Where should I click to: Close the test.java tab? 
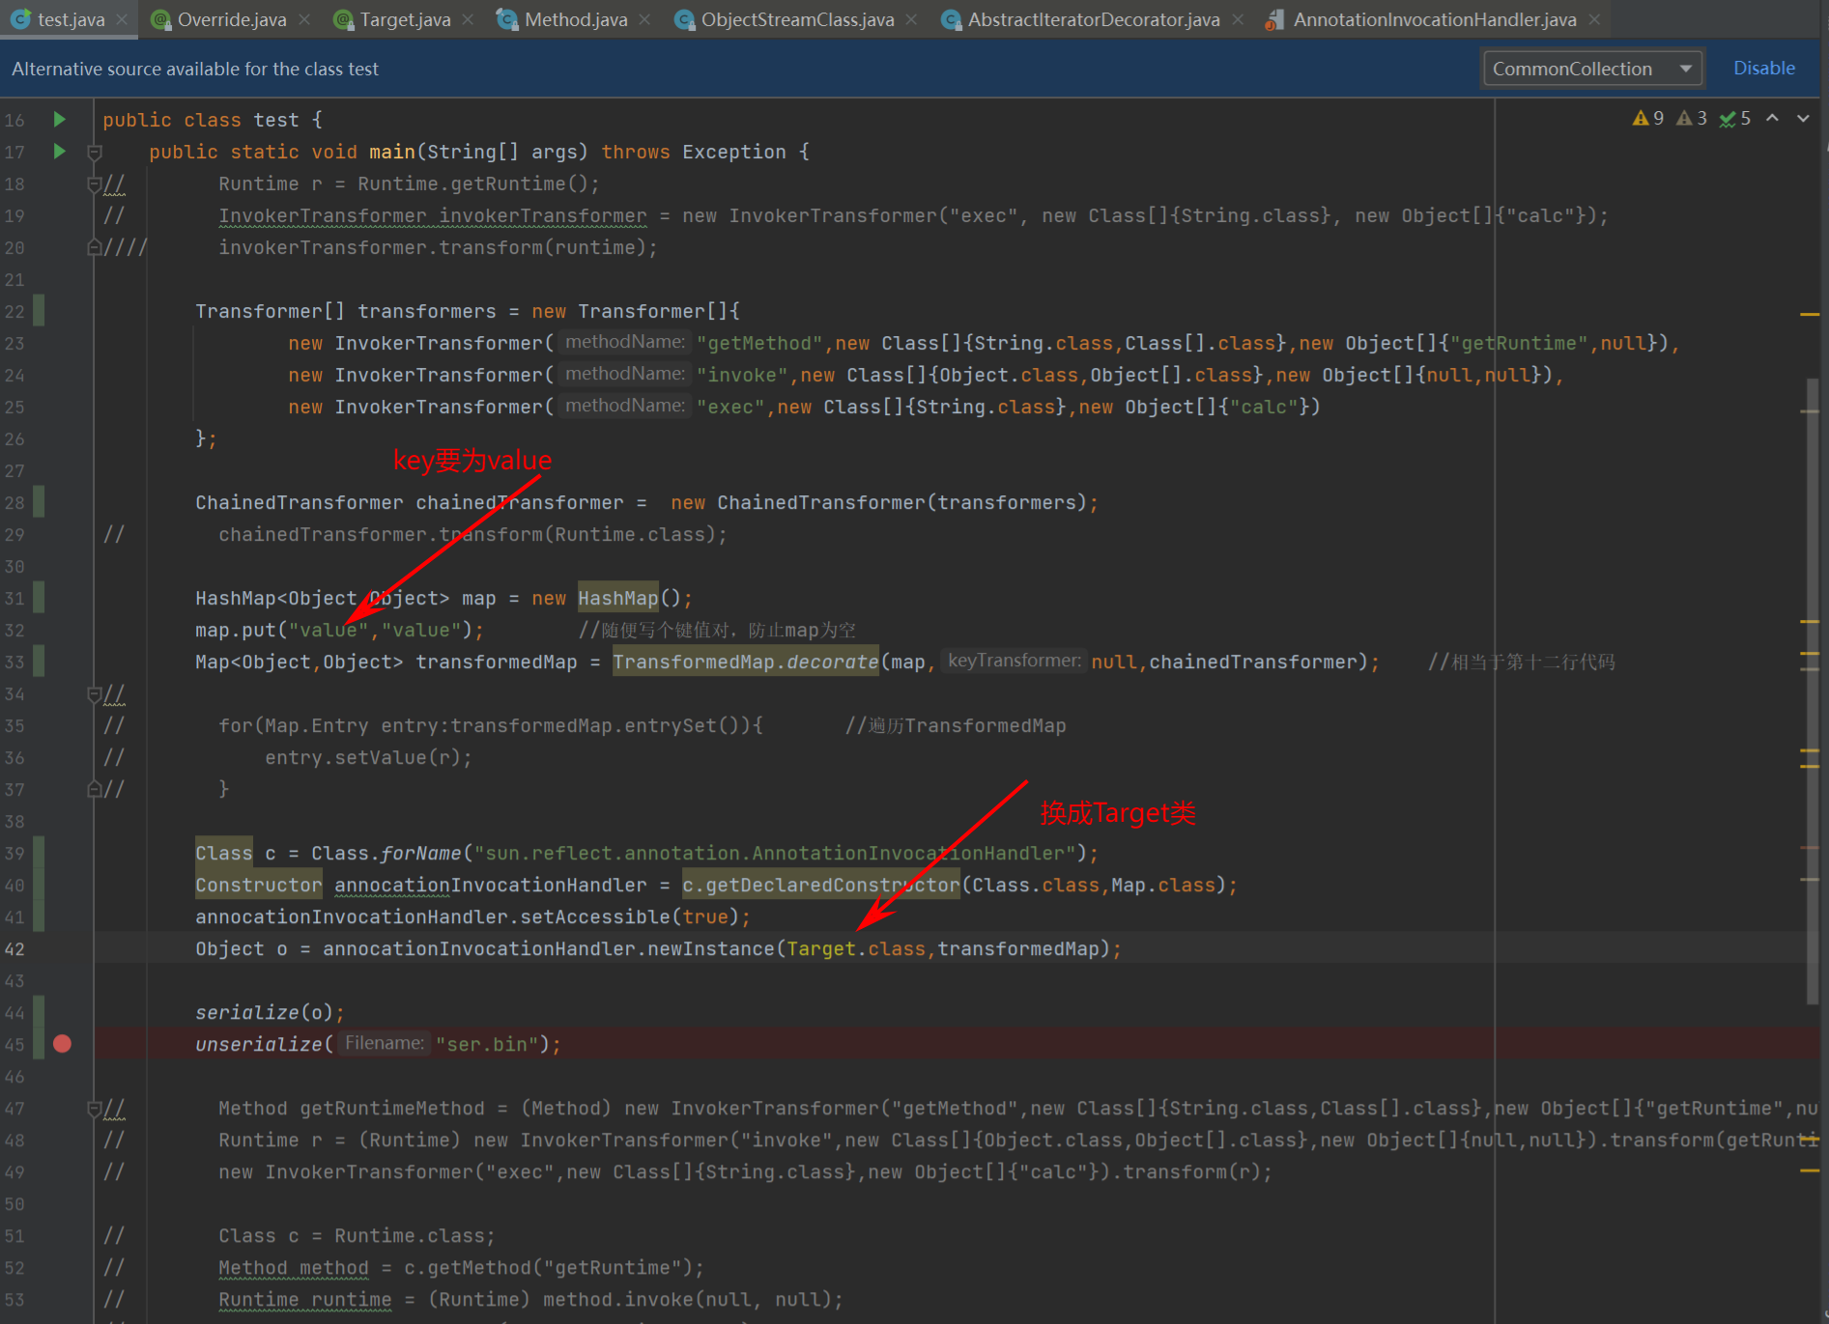click(x=122, y=19)
